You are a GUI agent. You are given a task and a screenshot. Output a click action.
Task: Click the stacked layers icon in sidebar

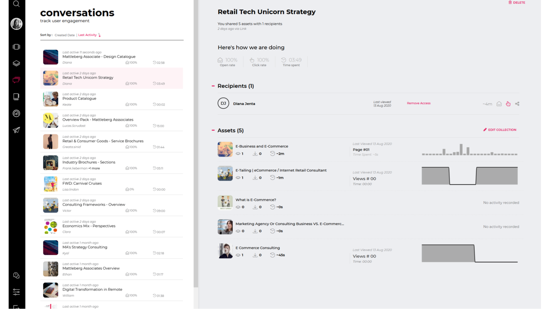tap(16, 63)
